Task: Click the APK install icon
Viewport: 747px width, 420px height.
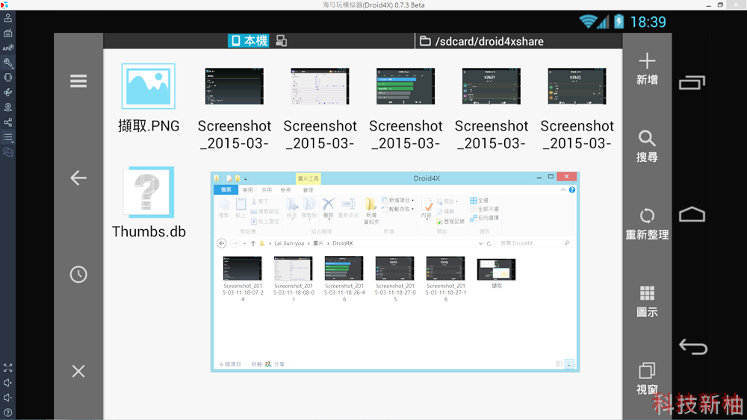Action: tap(8, 48)
